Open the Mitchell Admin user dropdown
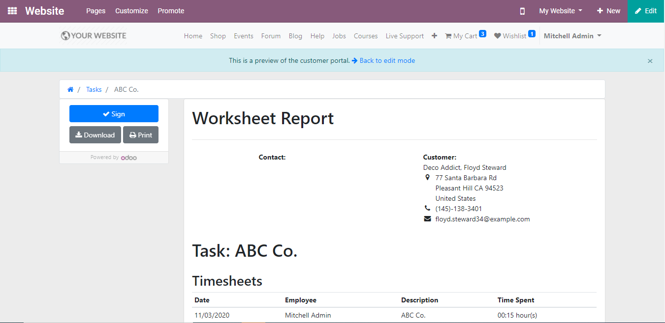This screenshot has width=665, height=323. coord(572,36)
